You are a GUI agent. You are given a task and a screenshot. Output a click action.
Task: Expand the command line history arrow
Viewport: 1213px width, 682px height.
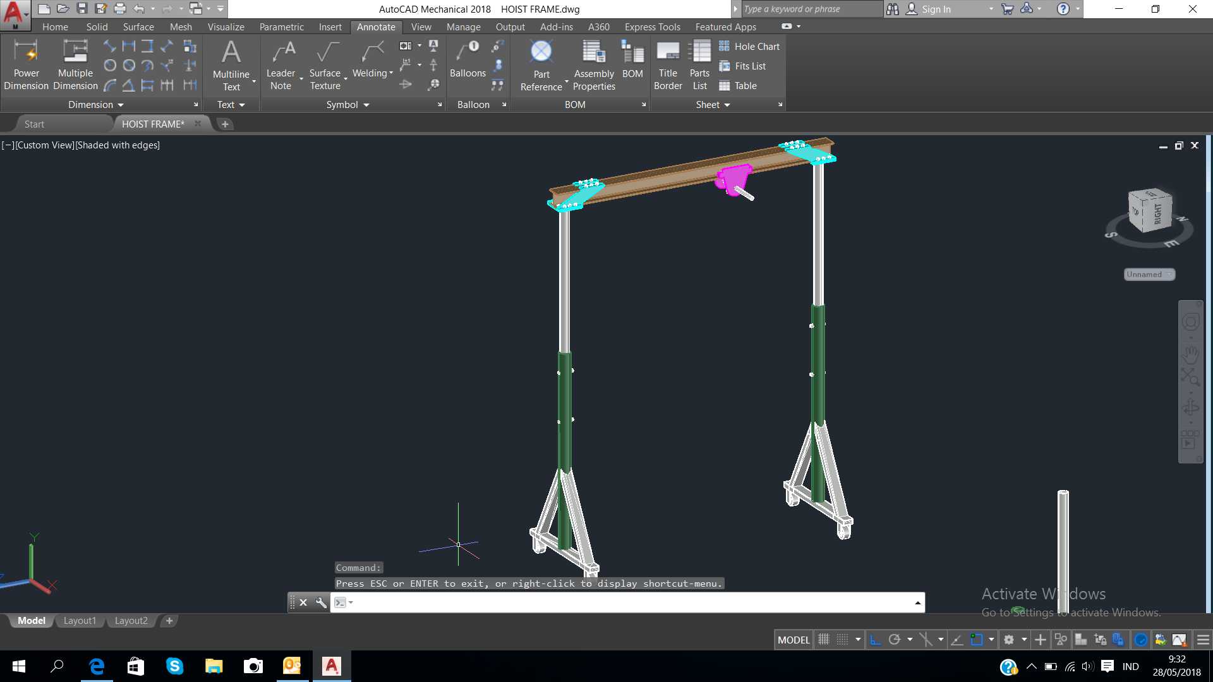(x=917, y=603)
